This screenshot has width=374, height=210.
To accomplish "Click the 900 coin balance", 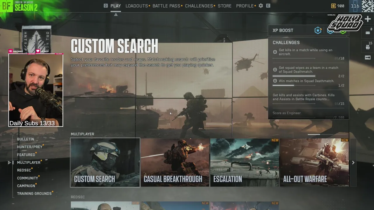I will (341, 6).
